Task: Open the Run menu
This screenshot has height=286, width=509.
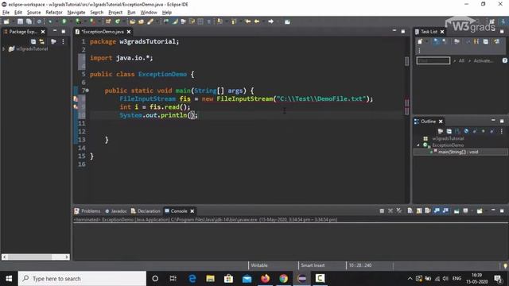Action: pyautogui.click(x=131, y=13)
